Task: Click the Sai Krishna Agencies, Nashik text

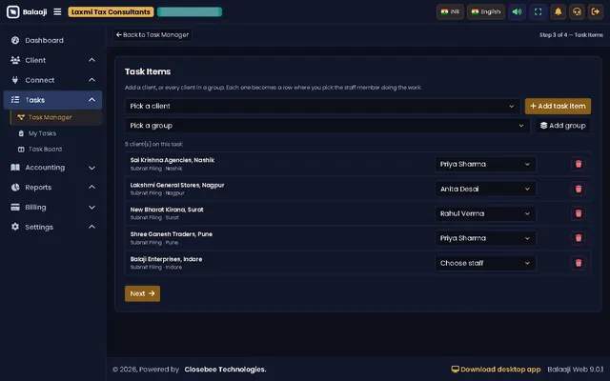Action: click(x=173, y=160)
